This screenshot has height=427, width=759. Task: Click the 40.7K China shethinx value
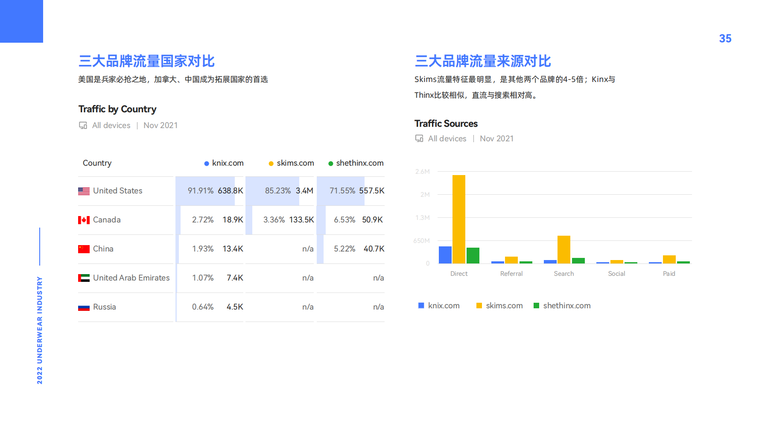pos(374,249)
